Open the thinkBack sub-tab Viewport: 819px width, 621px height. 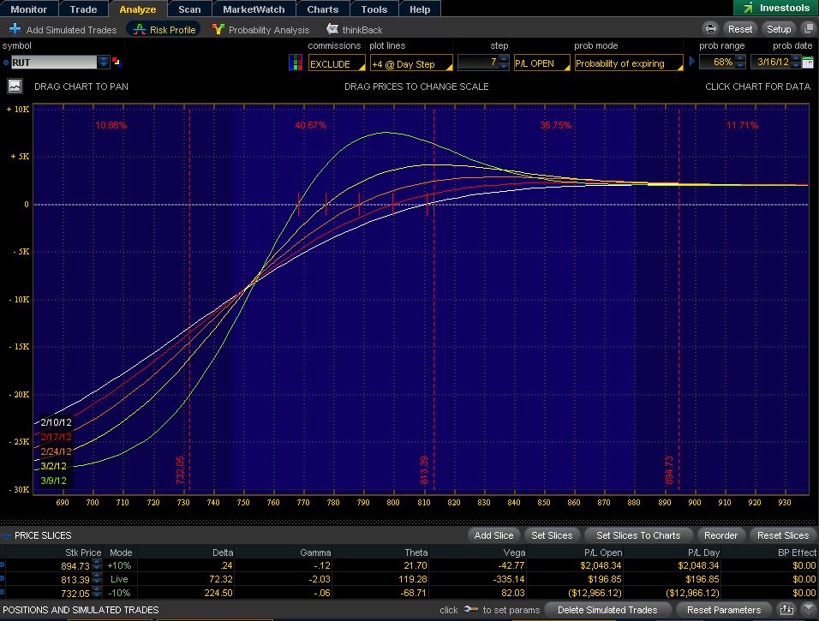click(x=354, y=30)
